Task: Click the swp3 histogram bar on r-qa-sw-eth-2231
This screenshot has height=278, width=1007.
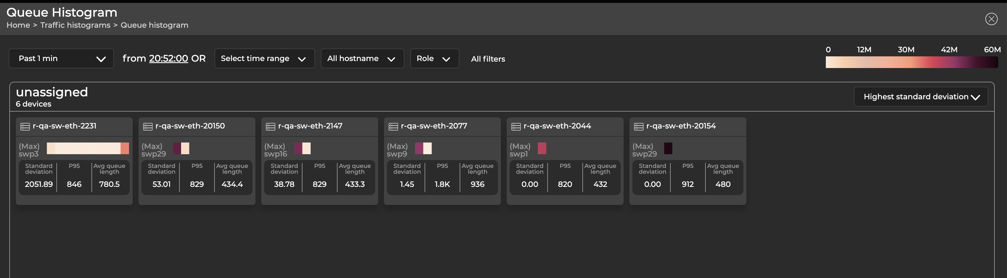Action: [x=87, y=148]
